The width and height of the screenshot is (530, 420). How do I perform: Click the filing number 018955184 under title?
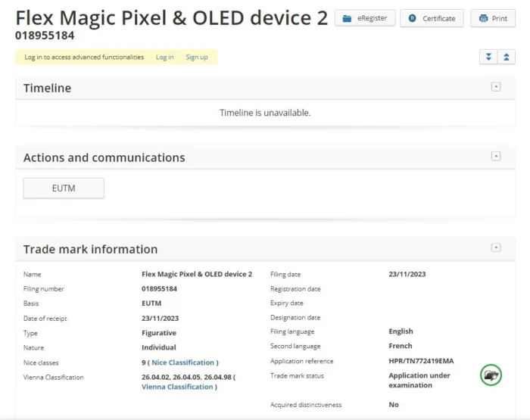(45, 36)
